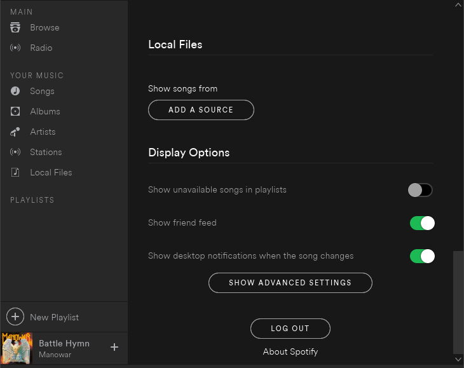This screenshot has height=368, width=464.
Task: Open the Albums disc icon
Action: point(15,111)
